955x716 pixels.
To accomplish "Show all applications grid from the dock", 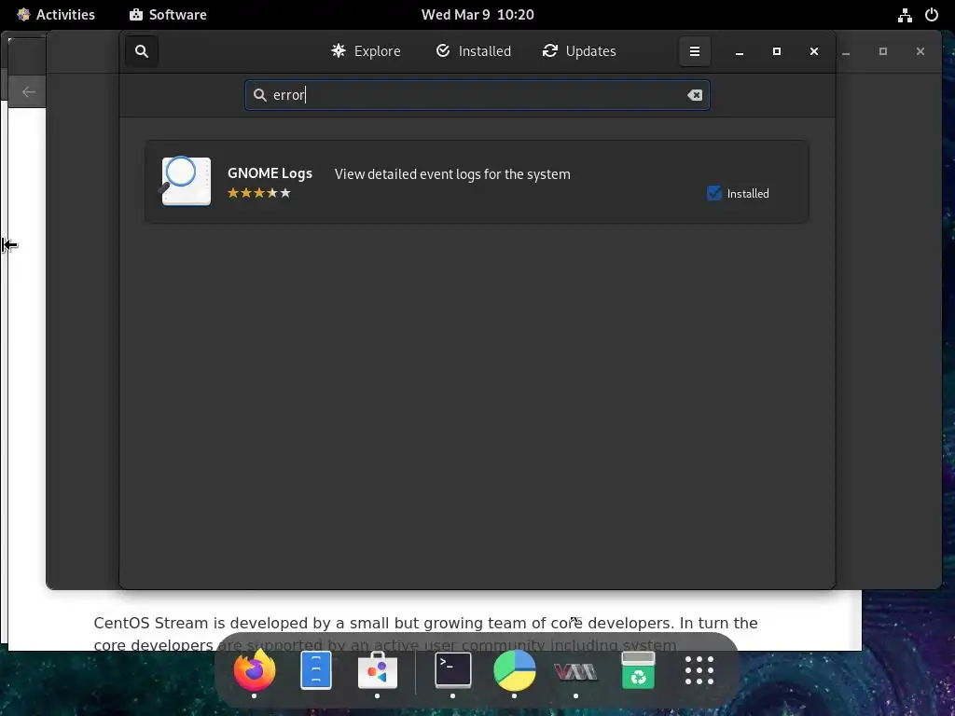I will tap(699, 669).
